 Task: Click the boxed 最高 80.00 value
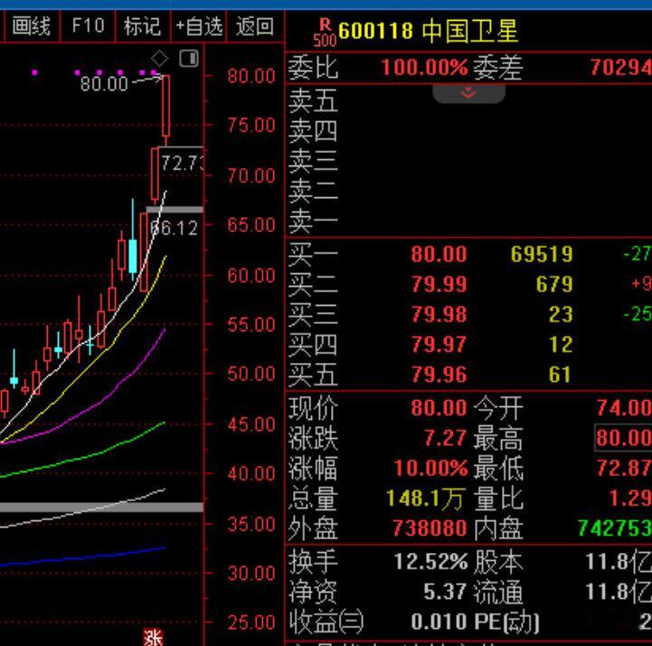pos(623,438)
